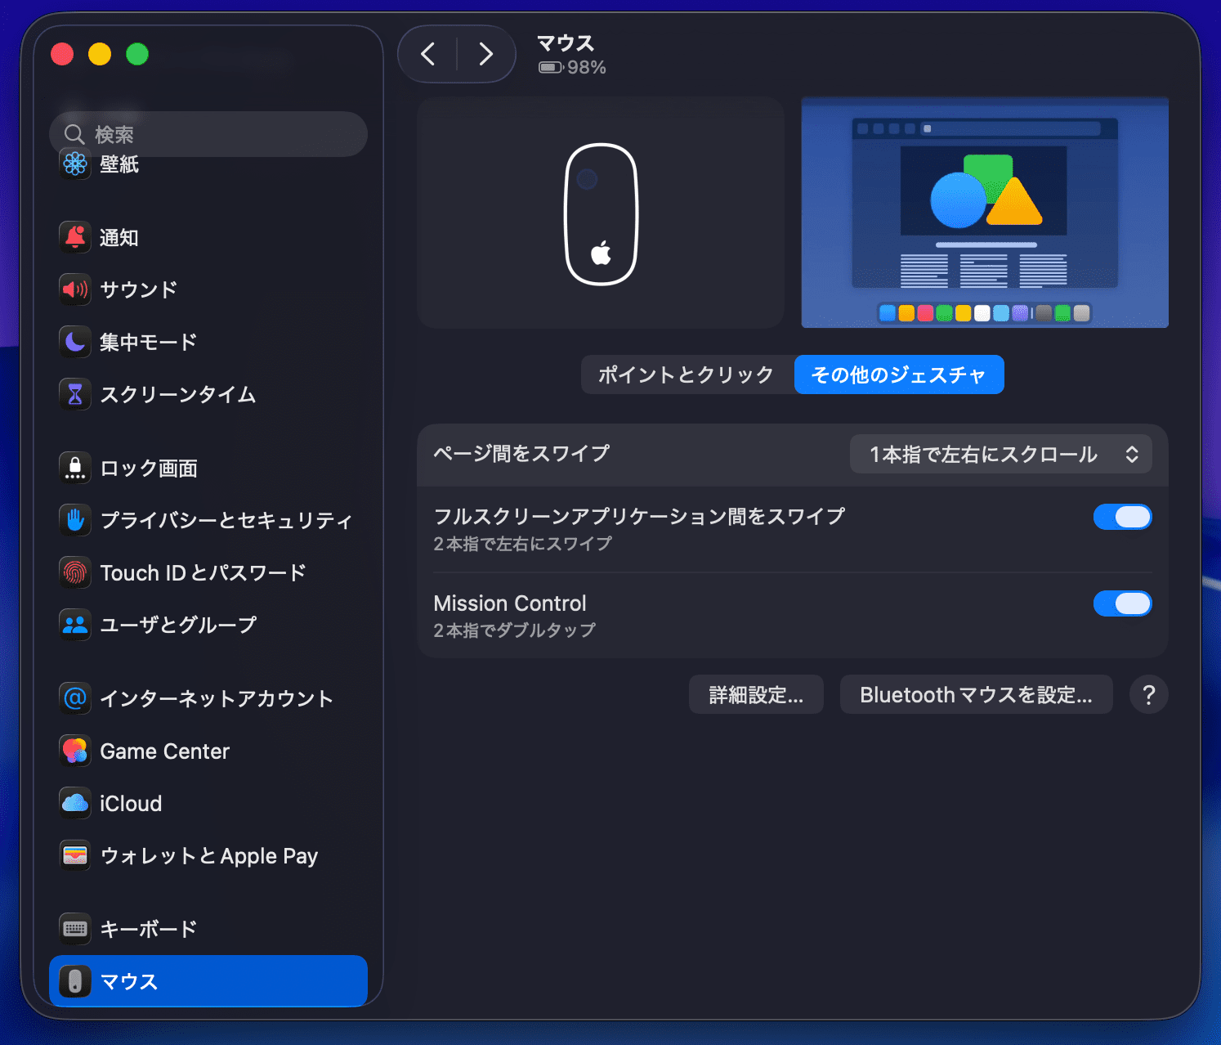Image resolution: width=1221 pixels, height=1045 pixels.
Task: Click the 詳細設定… button
Action: 756,695
